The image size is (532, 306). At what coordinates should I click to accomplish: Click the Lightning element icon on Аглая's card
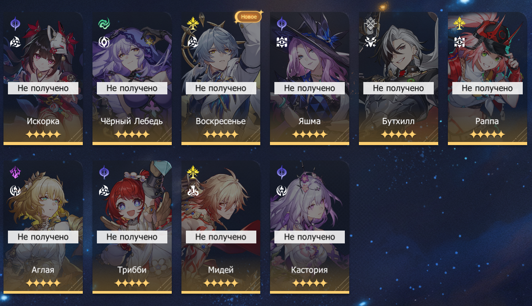click(15, 172)
